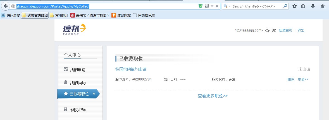This screenshot has width=329, height=120.
Task: Click the green shield security icon
Action: (201, 6)
